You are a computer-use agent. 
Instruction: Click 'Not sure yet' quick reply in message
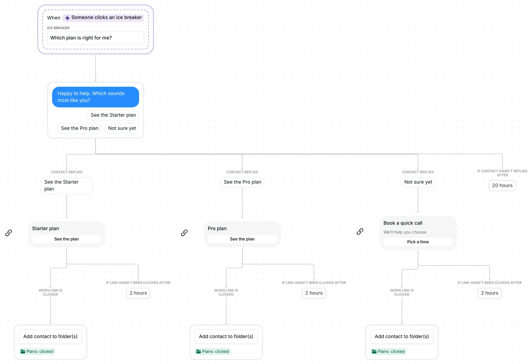122,128
